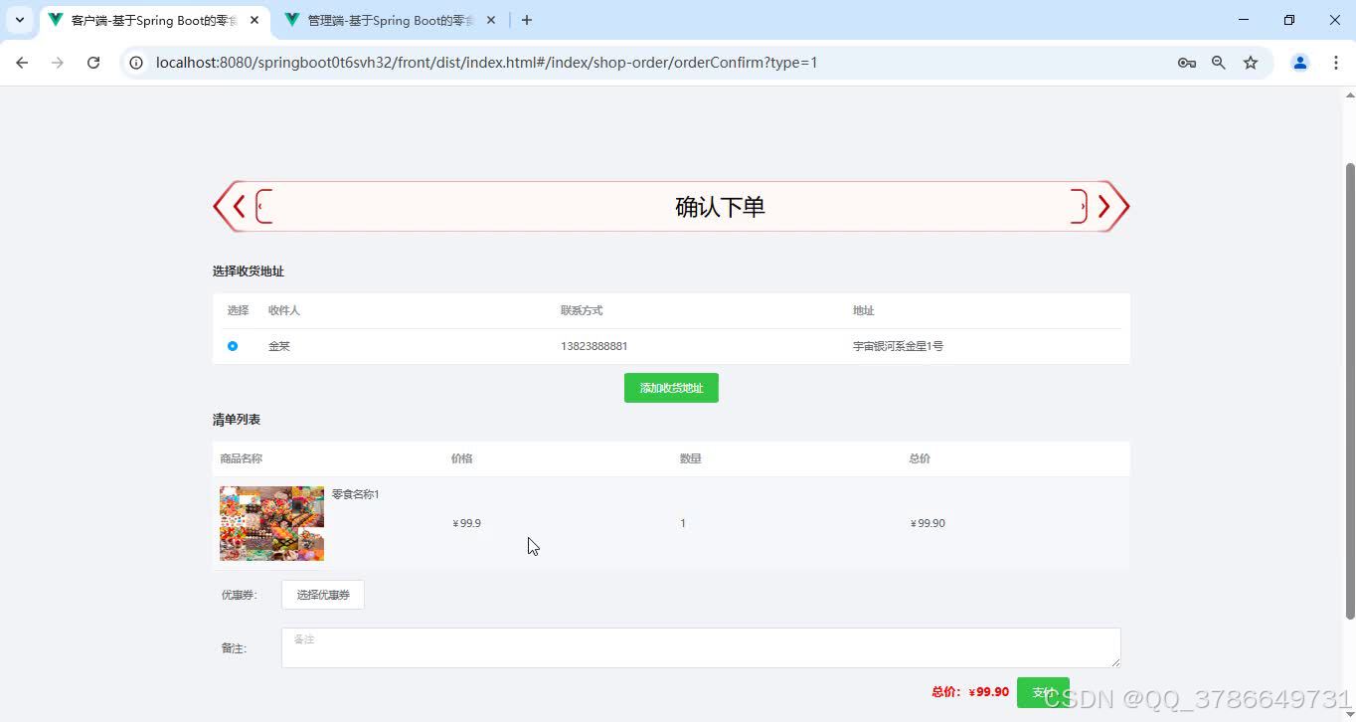Image resolution: width=1356 pixels, height=722 pixels.
Task: Reload the page with the refresh icon
Action: [x=93, y=63]
